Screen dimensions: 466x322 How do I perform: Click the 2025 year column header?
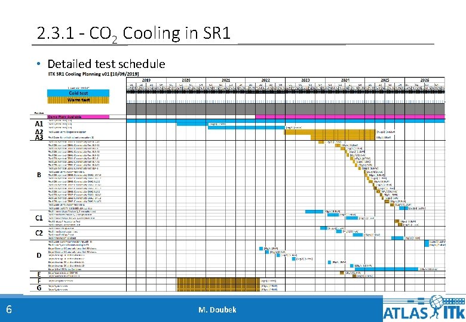385,80
